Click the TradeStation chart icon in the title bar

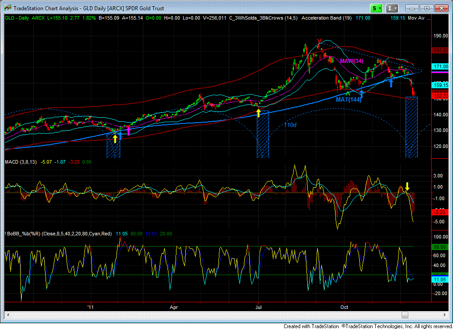point(8,8)
